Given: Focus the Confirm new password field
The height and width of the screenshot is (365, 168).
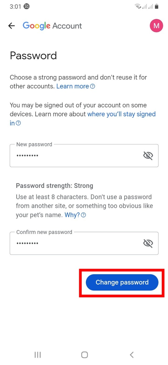Looking at the screenshot, I should 76,243.
